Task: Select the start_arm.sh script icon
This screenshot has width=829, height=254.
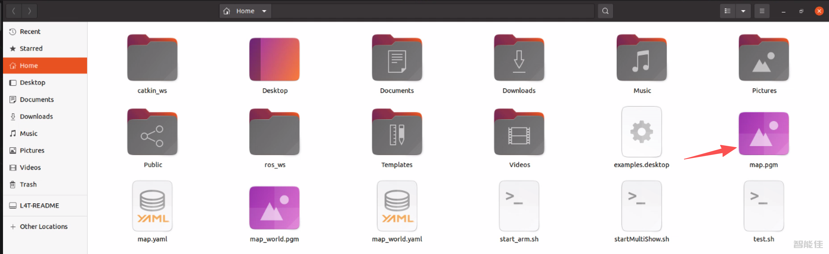Action: coord(519,206)
